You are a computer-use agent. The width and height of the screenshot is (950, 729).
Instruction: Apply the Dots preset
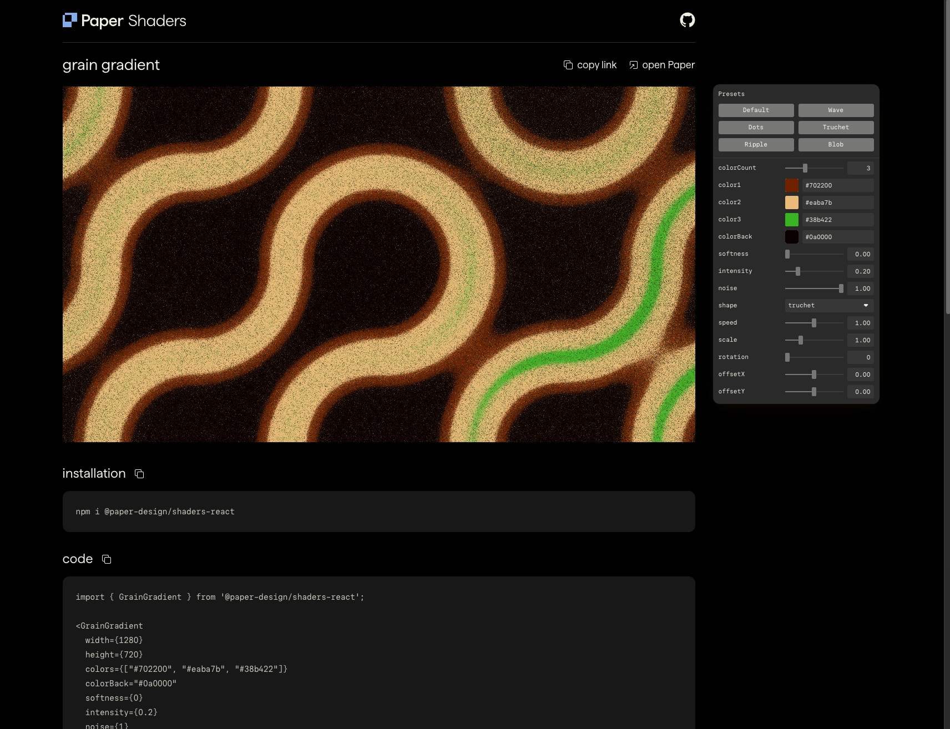coord(756,128)
